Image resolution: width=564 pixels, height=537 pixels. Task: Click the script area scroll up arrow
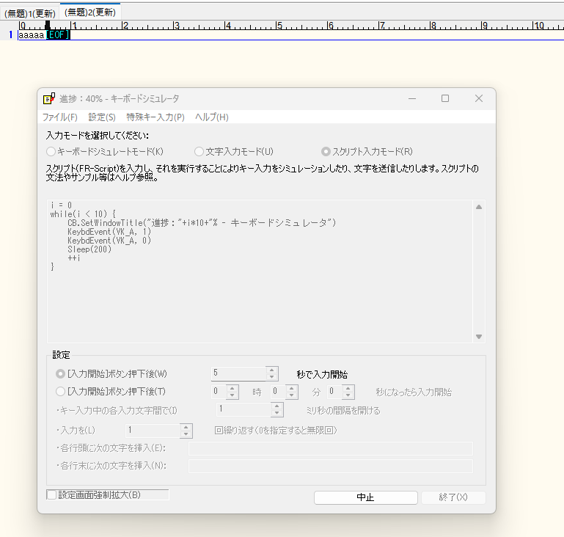[479, 207]
